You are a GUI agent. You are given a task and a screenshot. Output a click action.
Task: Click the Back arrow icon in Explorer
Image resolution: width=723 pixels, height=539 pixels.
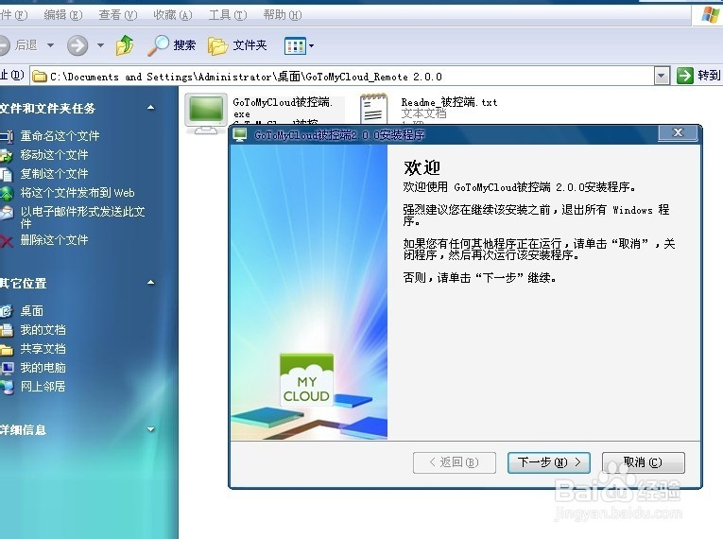4,45
